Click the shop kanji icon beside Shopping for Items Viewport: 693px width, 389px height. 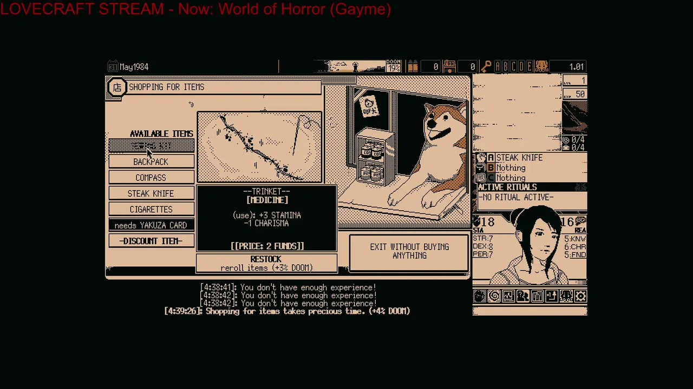(117, 88)
